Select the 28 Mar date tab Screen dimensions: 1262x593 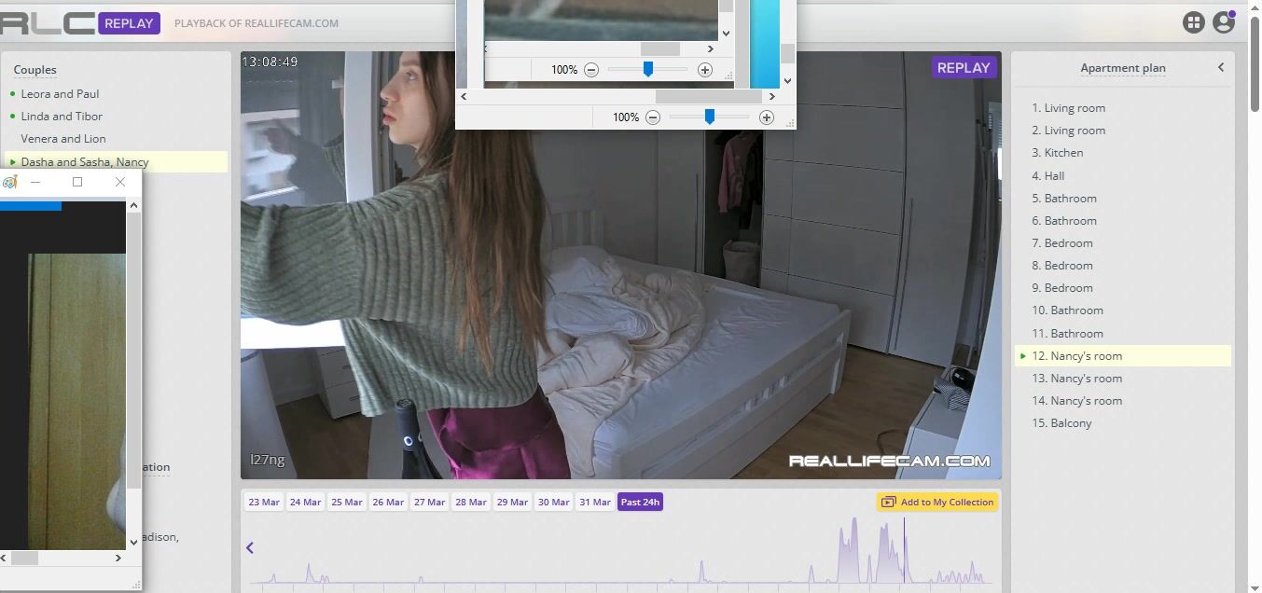tap(471, 503)
